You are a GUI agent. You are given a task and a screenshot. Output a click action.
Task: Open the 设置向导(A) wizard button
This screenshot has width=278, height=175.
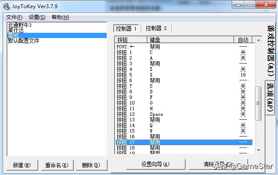156,164
